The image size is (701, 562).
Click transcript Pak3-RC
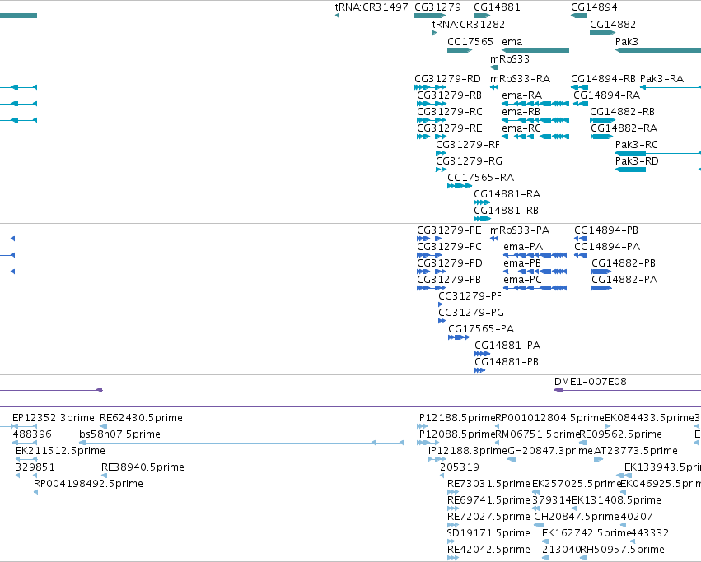pyautogui.click(x=658, y=153)
